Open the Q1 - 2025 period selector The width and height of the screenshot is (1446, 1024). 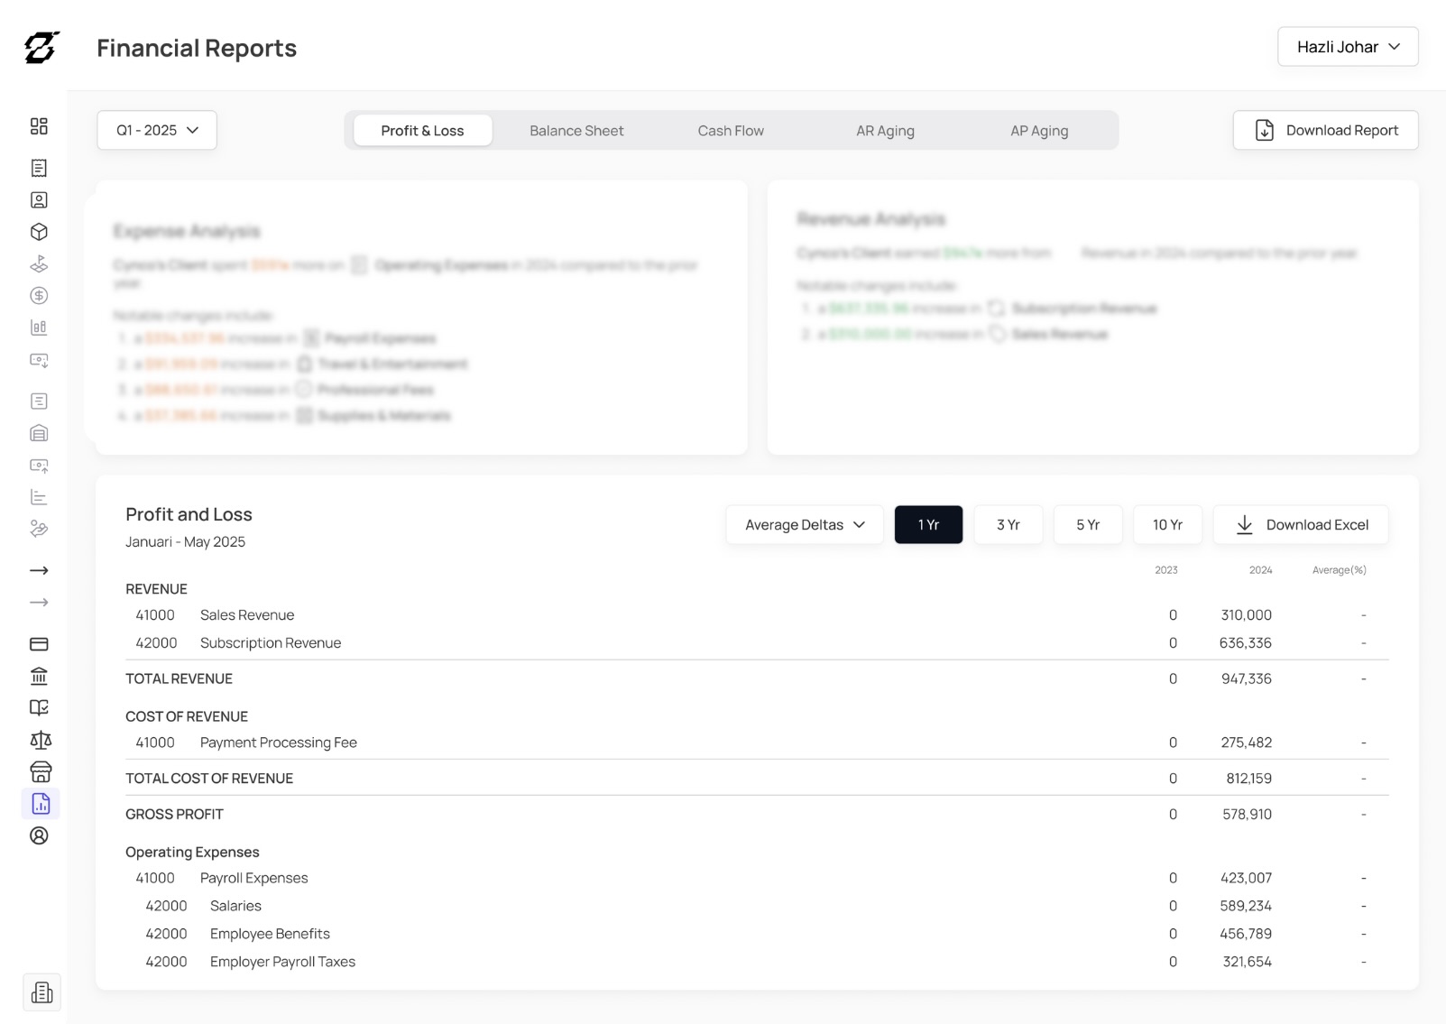[156, 130]
